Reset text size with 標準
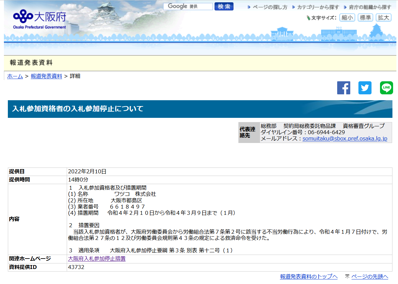The height and width of the screenshot is (284, 398). tap(365, 18)
